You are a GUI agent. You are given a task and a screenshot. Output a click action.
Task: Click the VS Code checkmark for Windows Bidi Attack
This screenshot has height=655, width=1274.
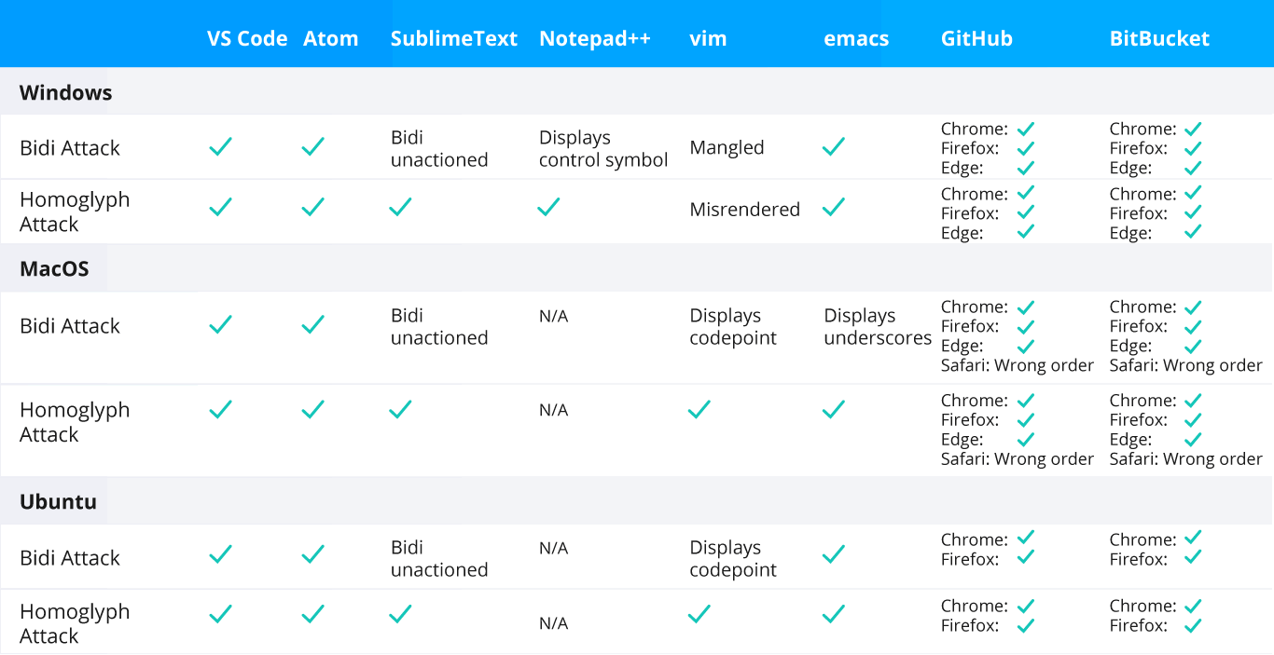[220, 146]
